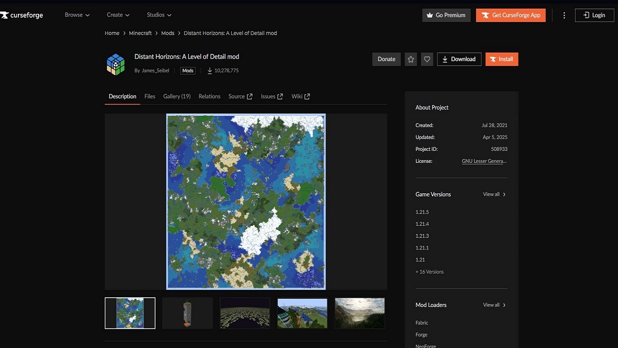Click the CurseForge anvil logo

[5, 15]
